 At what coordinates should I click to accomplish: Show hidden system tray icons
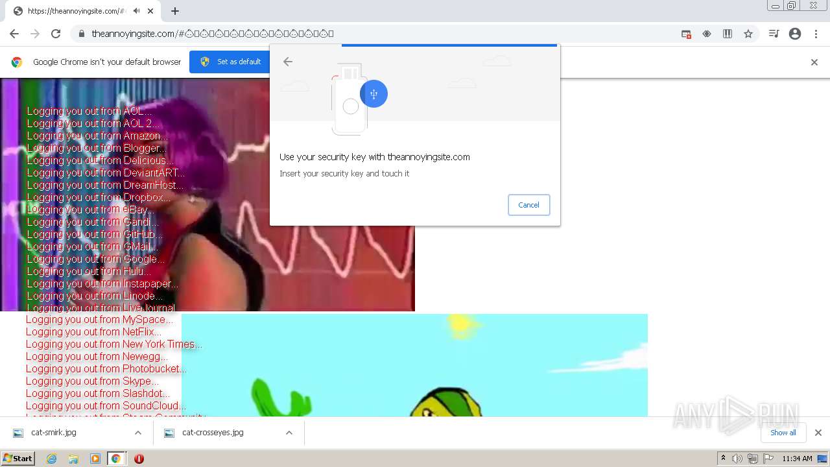tap(723, 459)
